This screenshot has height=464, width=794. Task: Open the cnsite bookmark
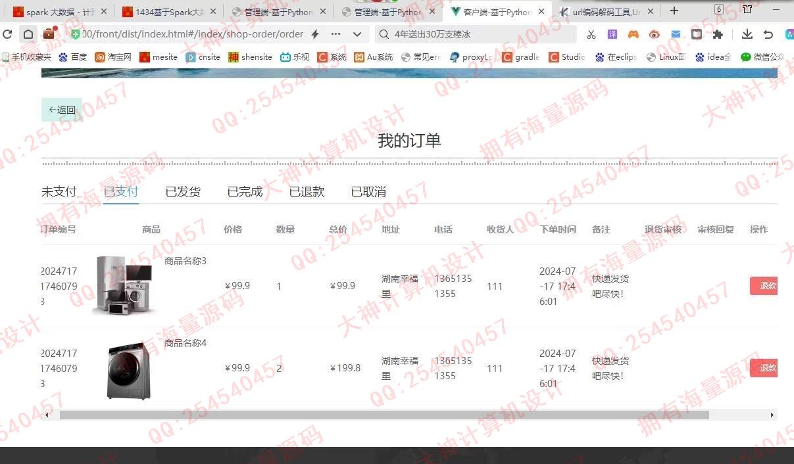pos(203,57)
